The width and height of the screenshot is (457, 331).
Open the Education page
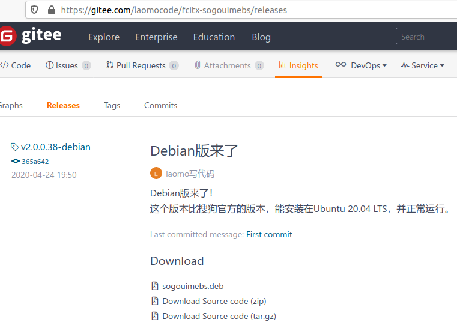(x=214, y=37)
